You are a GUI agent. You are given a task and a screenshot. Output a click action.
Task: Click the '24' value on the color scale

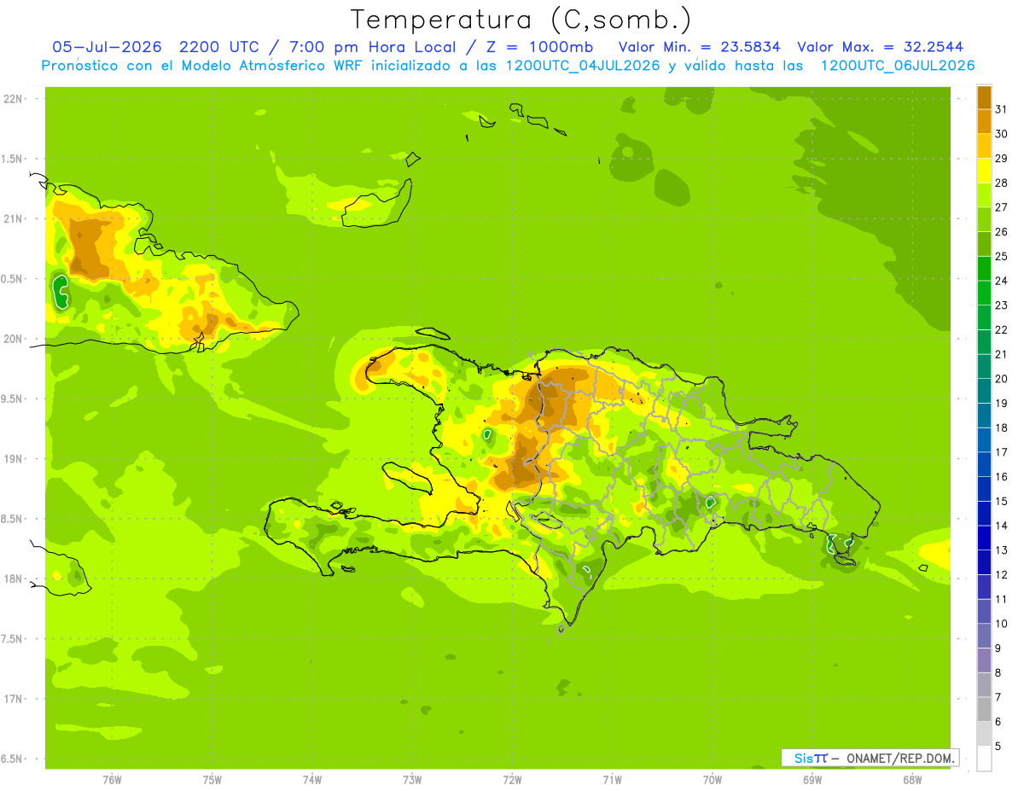1001,281
